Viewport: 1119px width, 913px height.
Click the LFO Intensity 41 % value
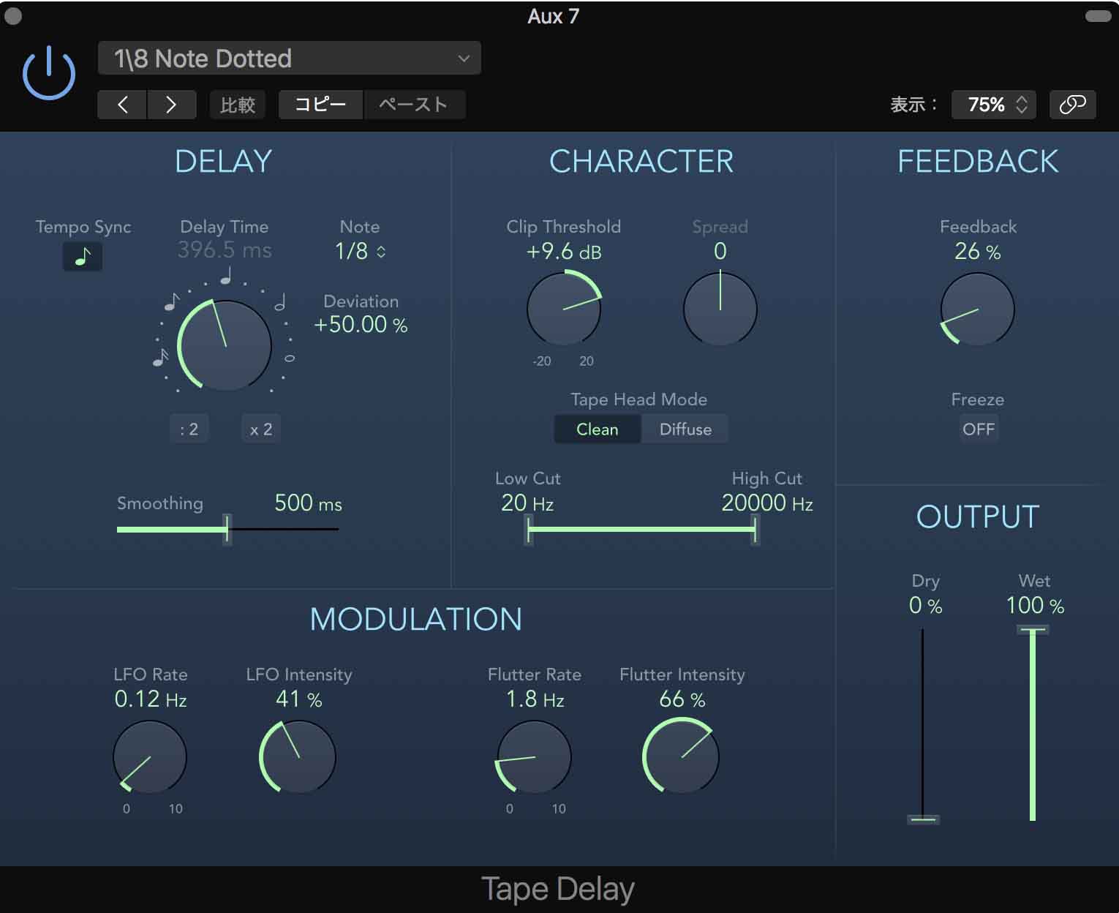click(x=298, y=699)
